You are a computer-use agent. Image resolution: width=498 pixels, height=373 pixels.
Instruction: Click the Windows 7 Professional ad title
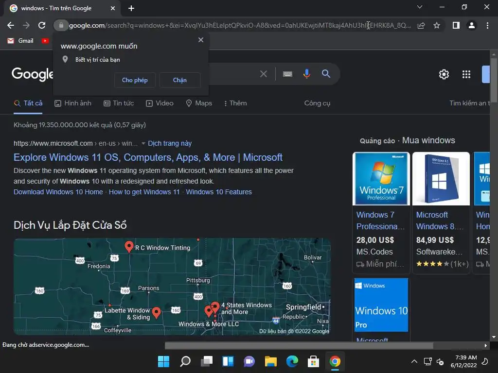click(x=380, y=220)
